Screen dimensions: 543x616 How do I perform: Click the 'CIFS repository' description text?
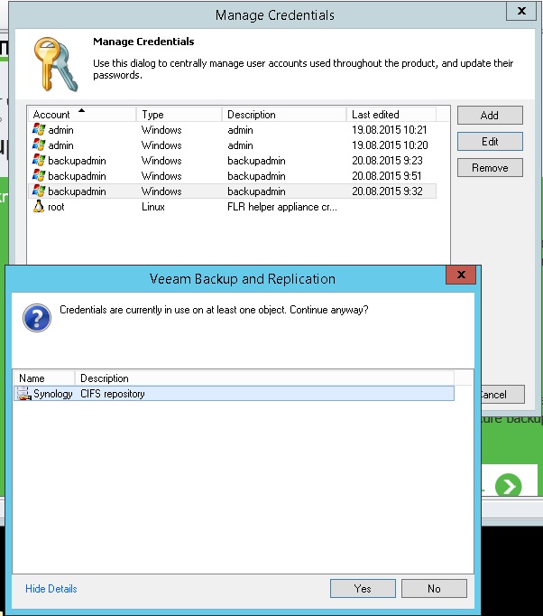coord(113,394)
